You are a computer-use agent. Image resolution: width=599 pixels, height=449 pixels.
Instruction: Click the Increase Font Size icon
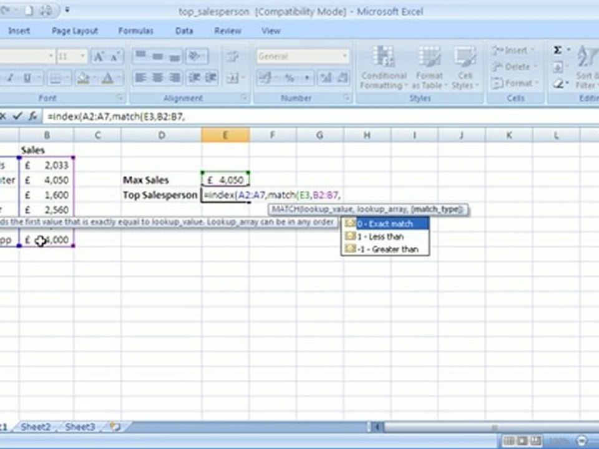99,57
